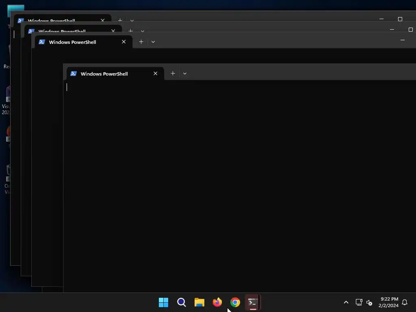Select PowerShell tab in rearmost terminal window
This screenshot has width=416, height=312.
point(63,19)
